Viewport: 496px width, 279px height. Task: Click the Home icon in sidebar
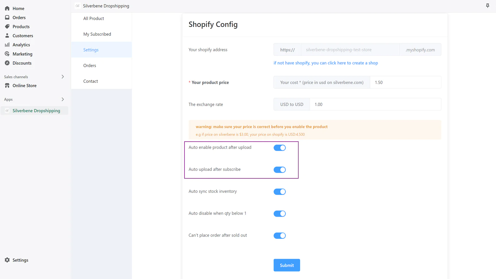pyautogui.click(x=7, y=8)
